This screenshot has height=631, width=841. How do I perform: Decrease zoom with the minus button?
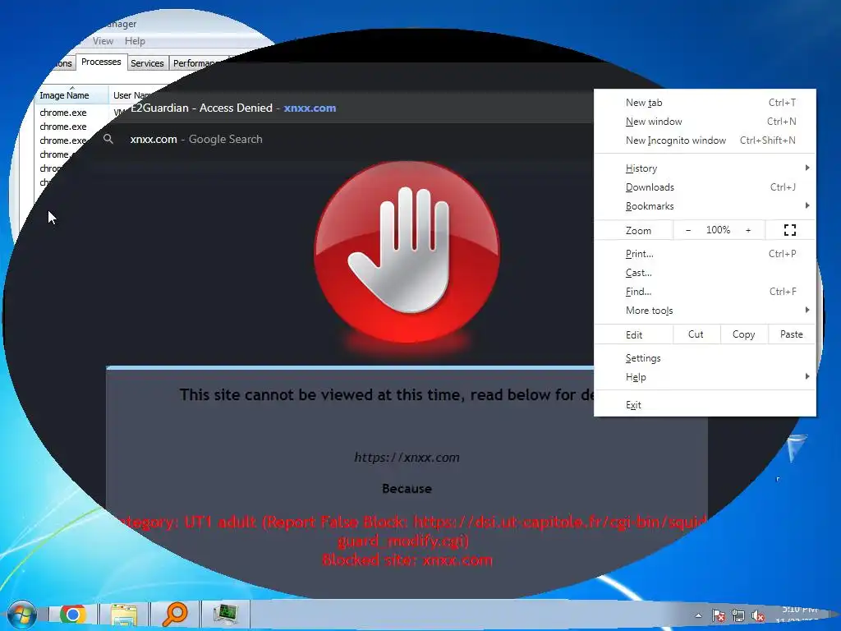688,230
